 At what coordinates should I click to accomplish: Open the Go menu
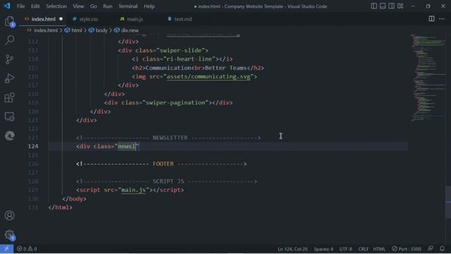point(94,6)
